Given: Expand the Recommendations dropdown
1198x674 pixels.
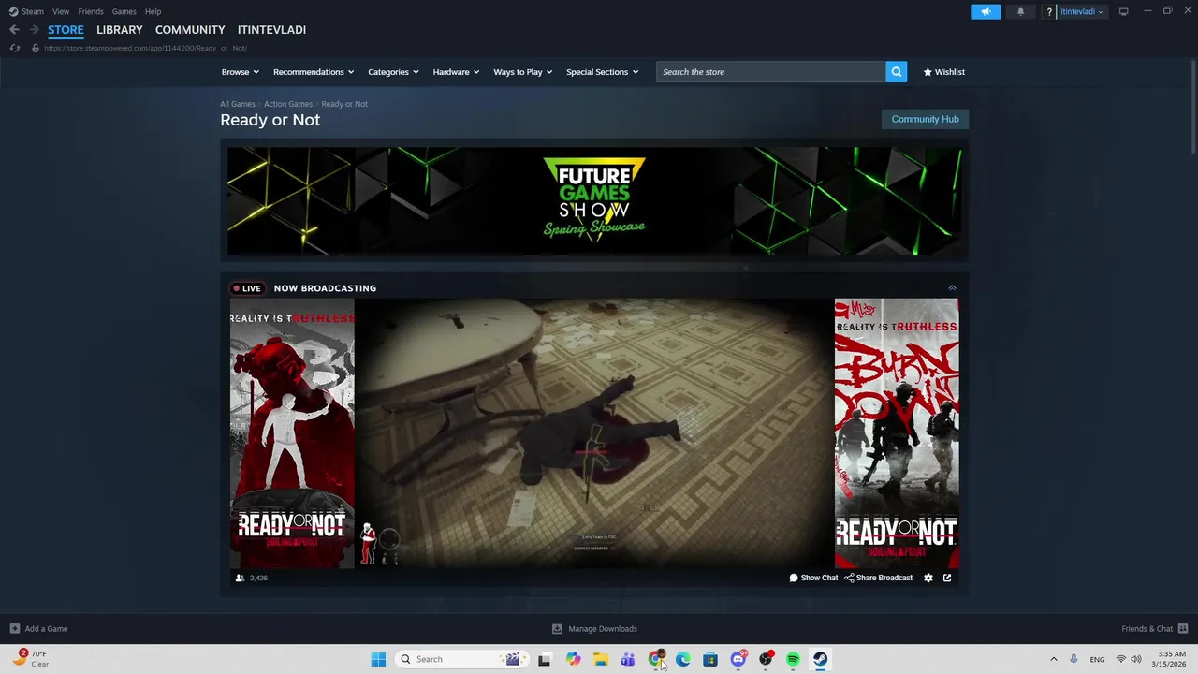Looking at the screenshot, I should pyautogui.click(x=314, y=72).
